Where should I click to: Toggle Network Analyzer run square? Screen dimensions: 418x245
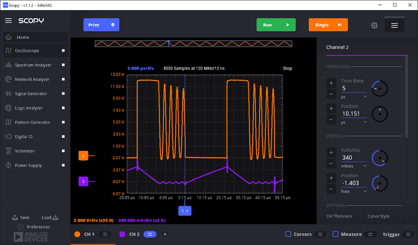click(x=63, y=79)
